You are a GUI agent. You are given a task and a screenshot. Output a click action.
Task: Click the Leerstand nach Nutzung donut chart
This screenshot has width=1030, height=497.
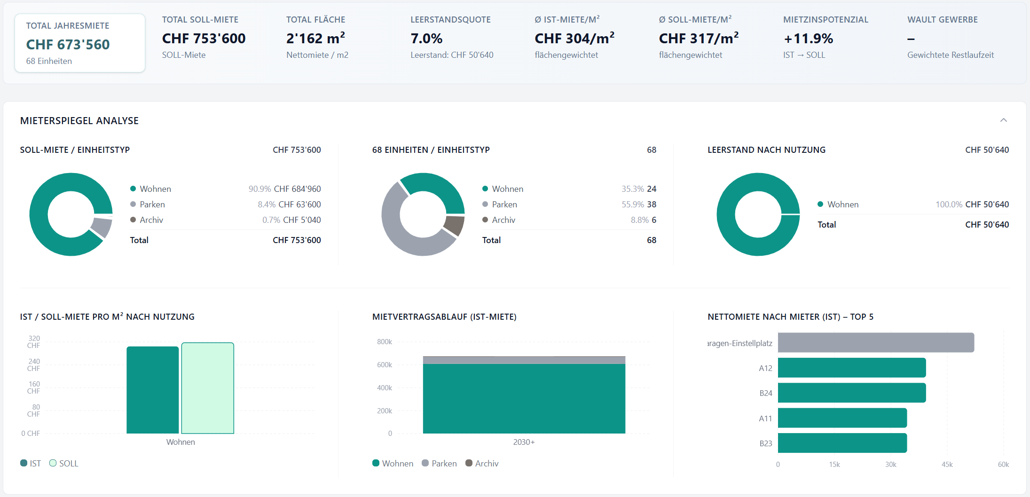(758, 214)
